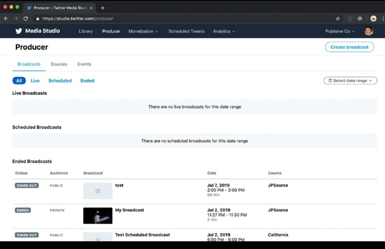Click the Media Studio title text
The image size is (385, 249).
pos(42,31)
